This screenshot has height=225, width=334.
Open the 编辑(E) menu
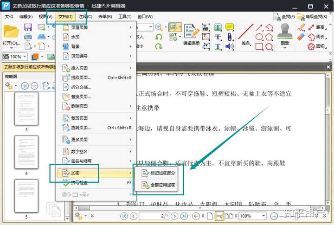pos(26,17)
